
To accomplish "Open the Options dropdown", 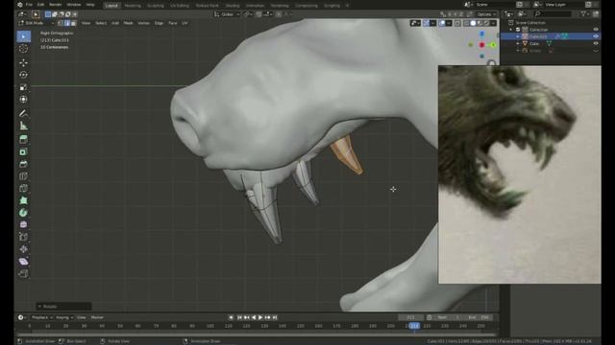I will [x=487, y=14].
